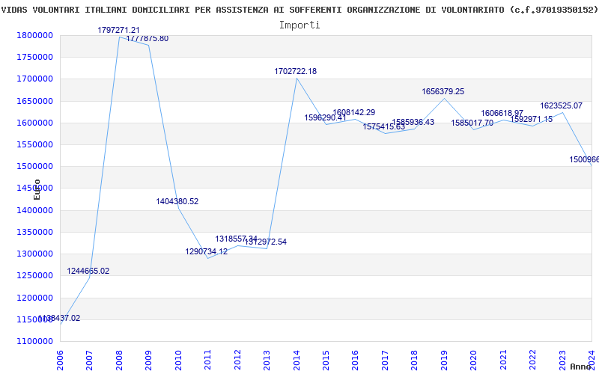Click the y-axis value 1550000

(35, 144)
